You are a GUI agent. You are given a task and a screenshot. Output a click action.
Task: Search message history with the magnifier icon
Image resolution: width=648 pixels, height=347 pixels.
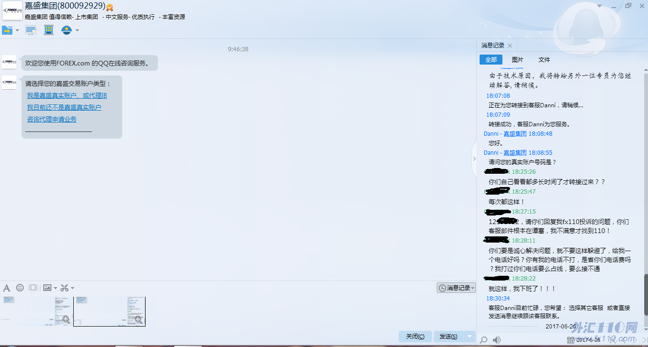484,340
